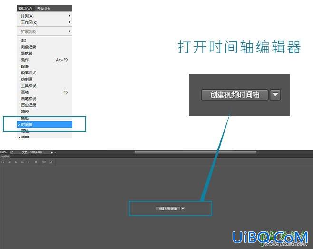Open dropdown arrow beside small 创建视频时间轴 button
The height and width of the screenshot is (249, 313).
pyautogui.click(x=183, y=209)
